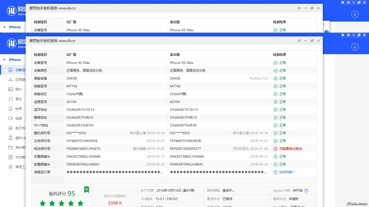Select read front camera serial F0W83870PA2JH8641
Image resolution: width=369 pixels, height=207 pixels.
point(187,164)
